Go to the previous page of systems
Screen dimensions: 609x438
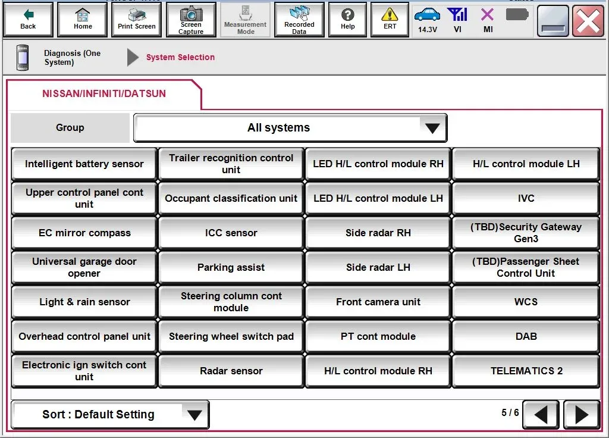click(541, 415)
